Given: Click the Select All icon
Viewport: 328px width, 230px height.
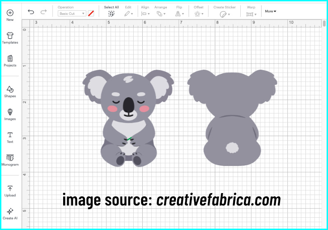Looking at the screenshot, I should [111, 14].
